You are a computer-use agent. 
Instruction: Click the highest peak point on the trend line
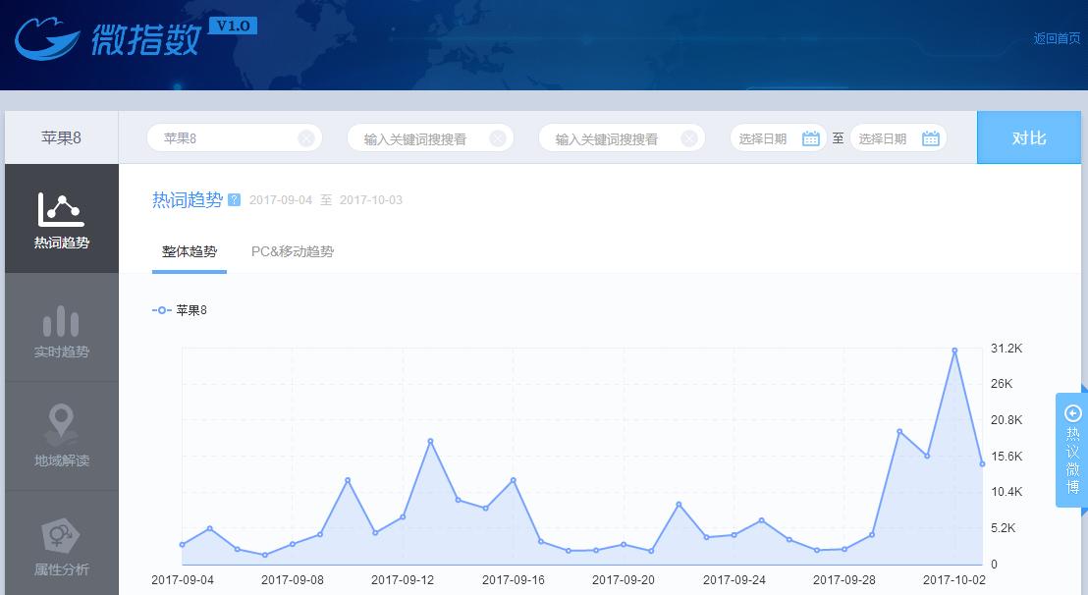(x=953, y=349)
